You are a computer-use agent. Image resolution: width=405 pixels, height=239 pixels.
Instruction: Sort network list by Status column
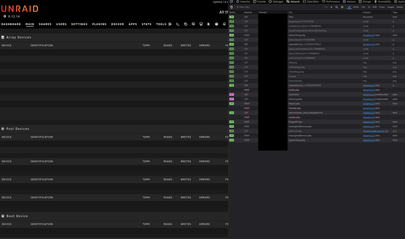pyautogui.click(x=235, y=13)
